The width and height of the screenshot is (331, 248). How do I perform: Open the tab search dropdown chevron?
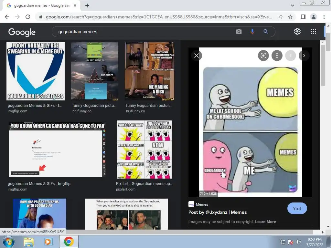[x=292, y=5]
